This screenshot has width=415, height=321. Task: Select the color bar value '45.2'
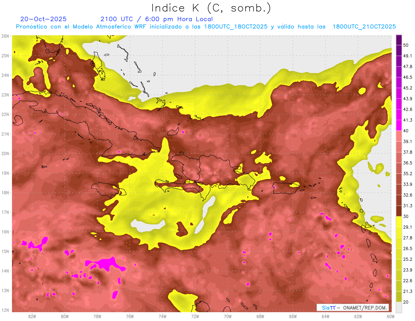pyautogui.click(x=408, y=88)
